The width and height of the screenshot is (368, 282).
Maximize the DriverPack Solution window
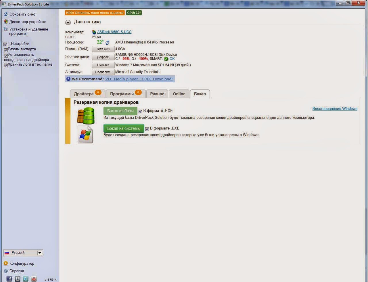coord(348,3)
